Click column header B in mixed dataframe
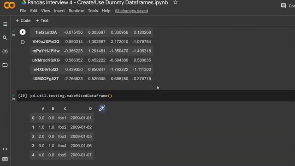295x166 pixels. point(53,109)
